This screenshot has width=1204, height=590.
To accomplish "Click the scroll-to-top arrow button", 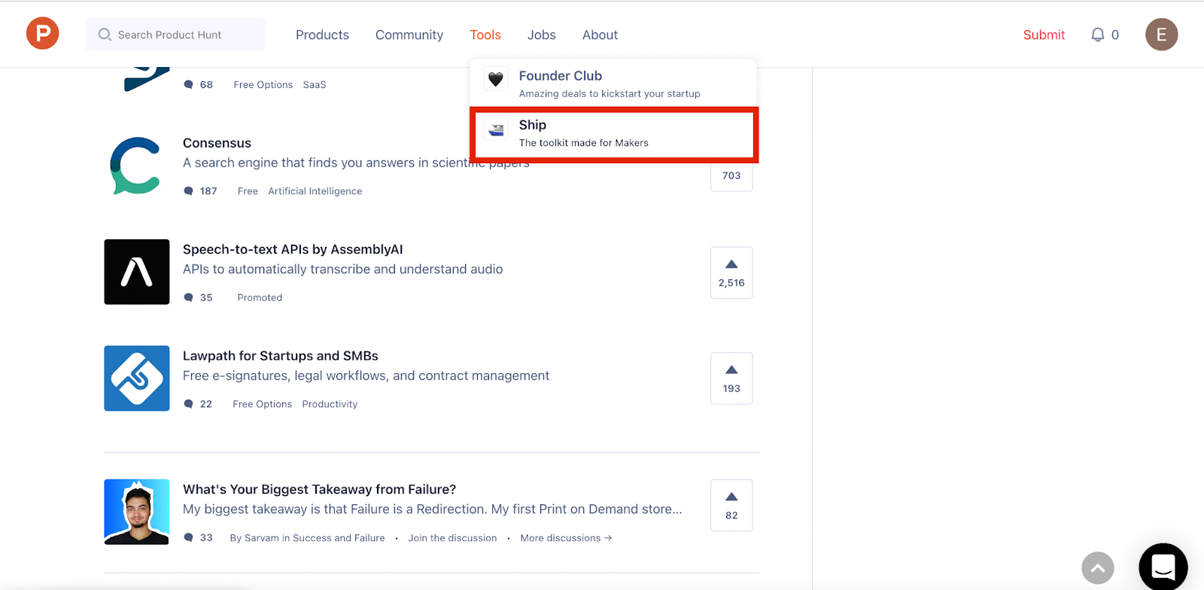I will pos(1098,568).
